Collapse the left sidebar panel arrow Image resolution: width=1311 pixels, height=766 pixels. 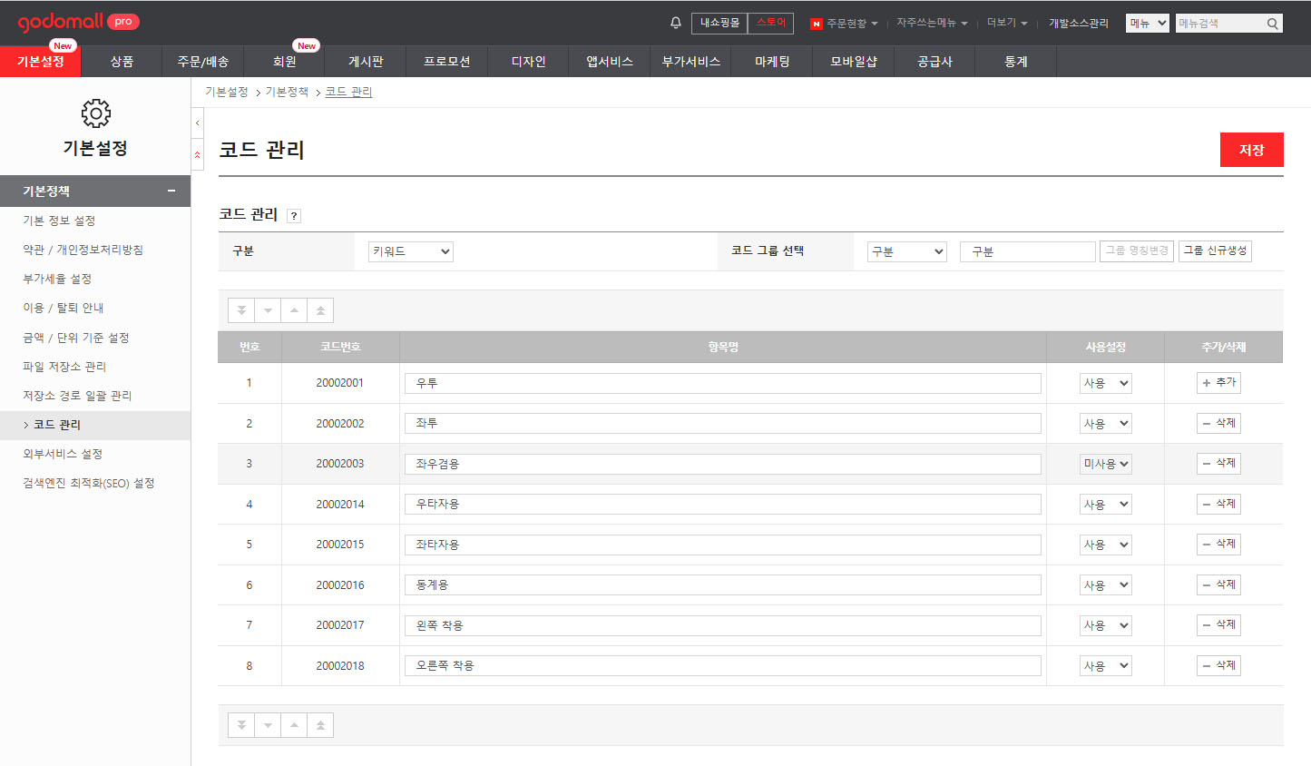(x=198, y=123)
